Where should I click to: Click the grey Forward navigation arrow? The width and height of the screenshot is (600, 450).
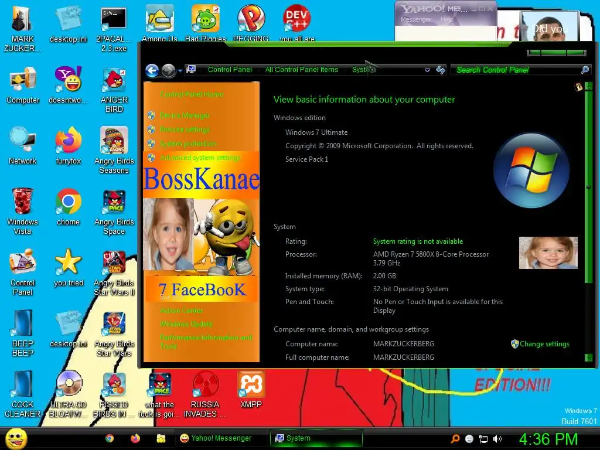pos(168,70)
